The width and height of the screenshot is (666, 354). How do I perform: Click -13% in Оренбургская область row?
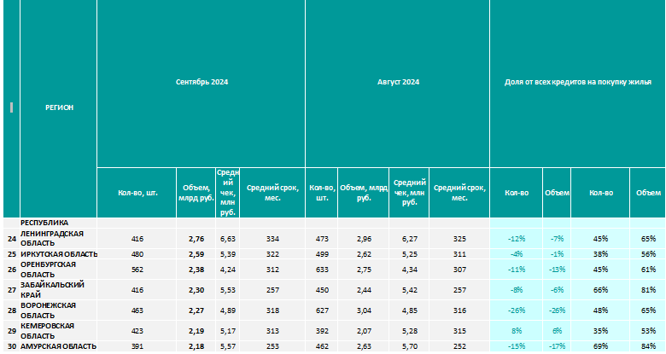click(557, 270)
